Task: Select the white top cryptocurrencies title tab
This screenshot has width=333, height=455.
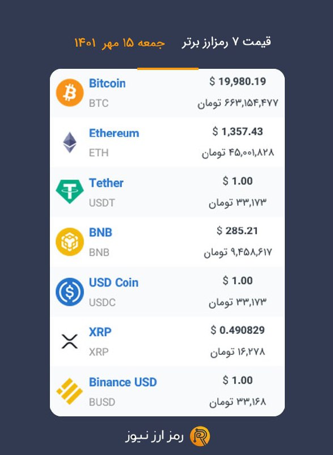Action: tap(226, 43)
